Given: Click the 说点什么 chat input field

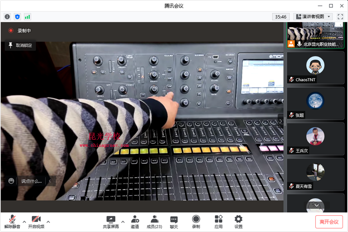Looking at the screenshot, I should tap(31, 181).
